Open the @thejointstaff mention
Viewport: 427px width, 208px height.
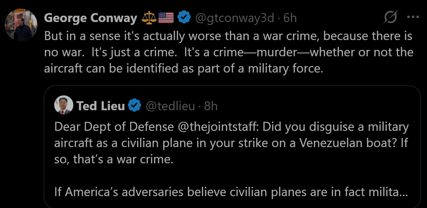coord(220,127)
